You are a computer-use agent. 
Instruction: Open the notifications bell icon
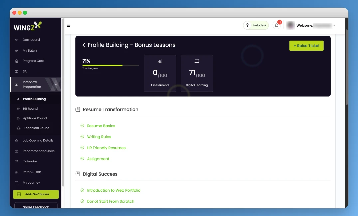[277, 25]
